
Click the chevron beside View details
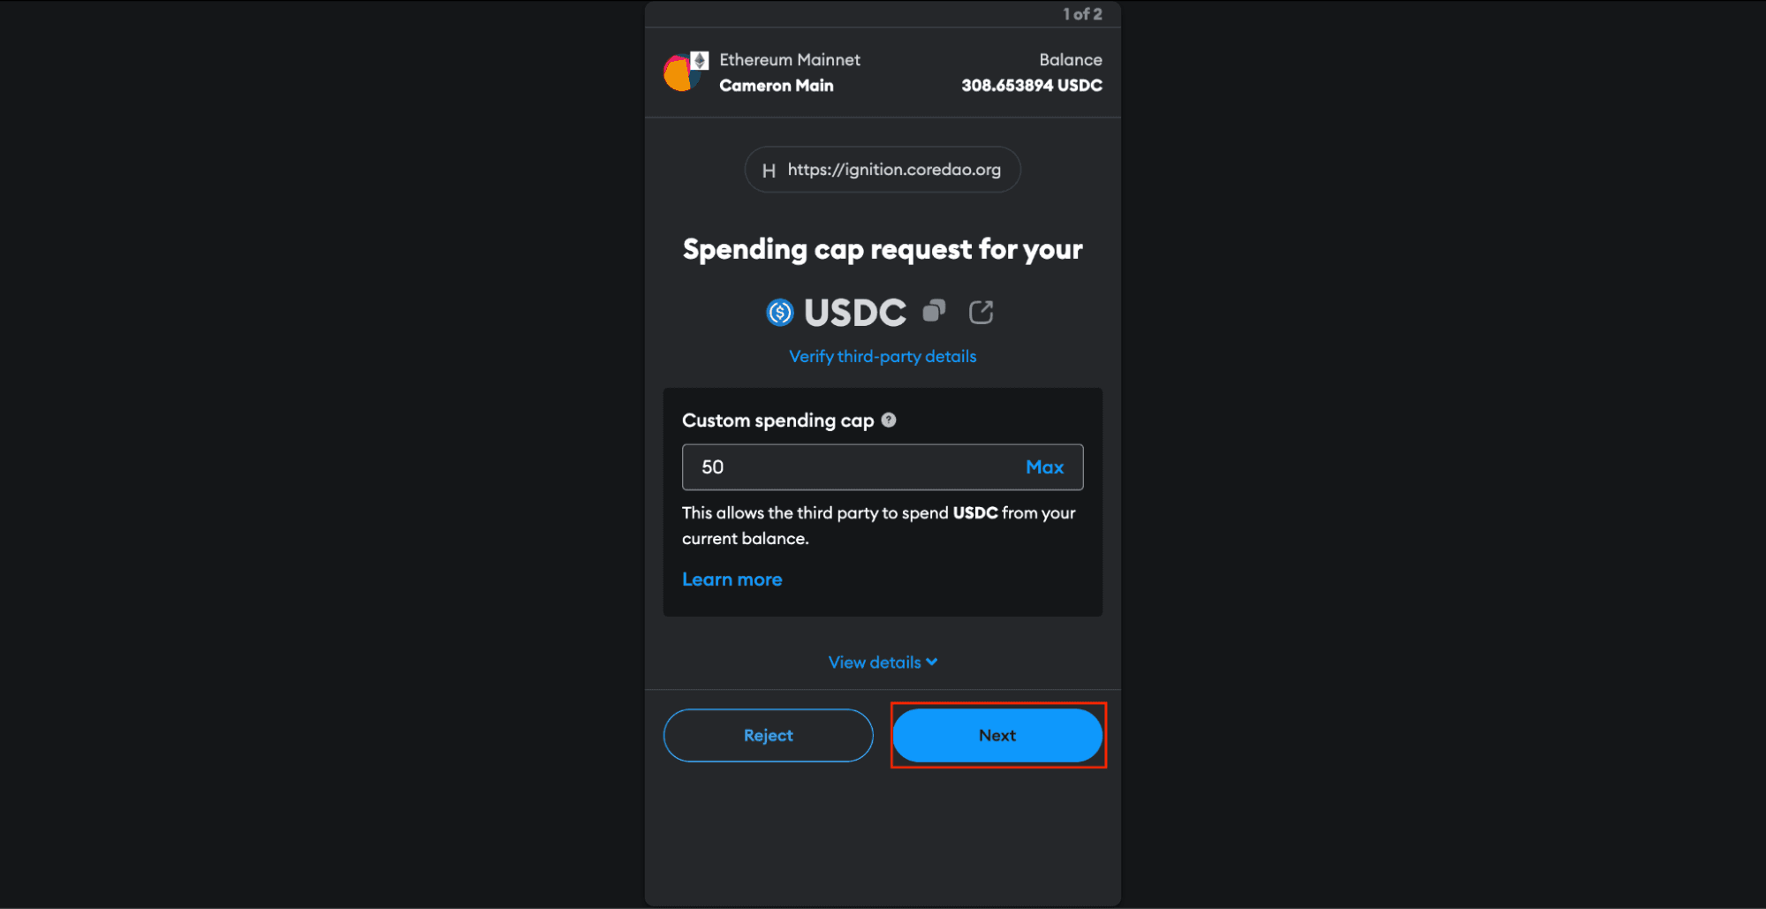[x=932, y=662]
